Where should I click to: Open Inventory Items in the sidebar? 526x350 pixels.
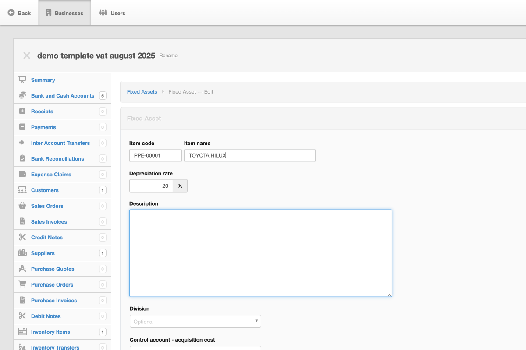[50, 332]
